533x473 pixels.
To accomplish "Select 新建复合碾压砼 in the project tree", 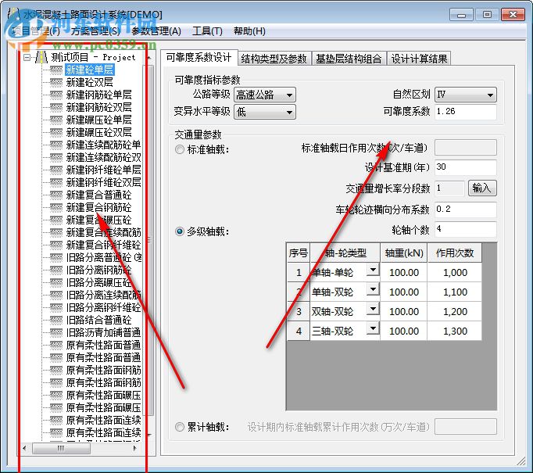I will point(98,220).
